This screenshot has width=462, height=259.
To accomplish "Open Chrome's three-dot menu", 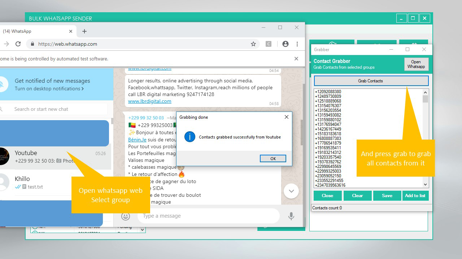I will (x=297, y=44).
